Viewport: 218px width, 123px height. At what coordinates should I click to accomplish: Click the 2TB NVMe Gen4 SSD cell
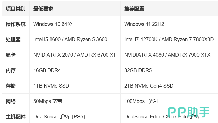click(169, 86)
